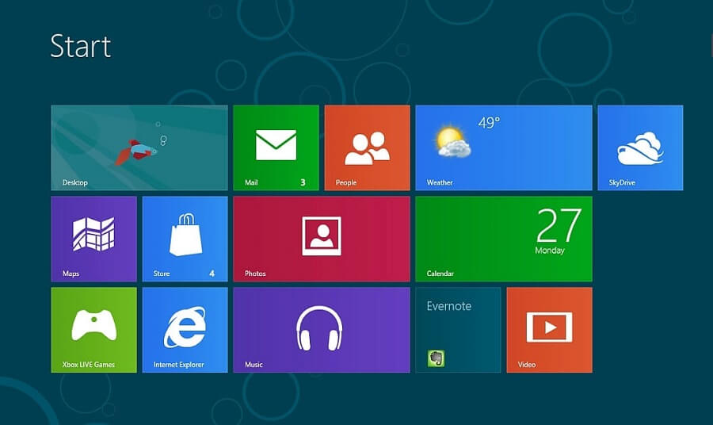Screen dimensions: 713x425
Task: Click the "Start" heading text
Action: (x=81, y=46)
